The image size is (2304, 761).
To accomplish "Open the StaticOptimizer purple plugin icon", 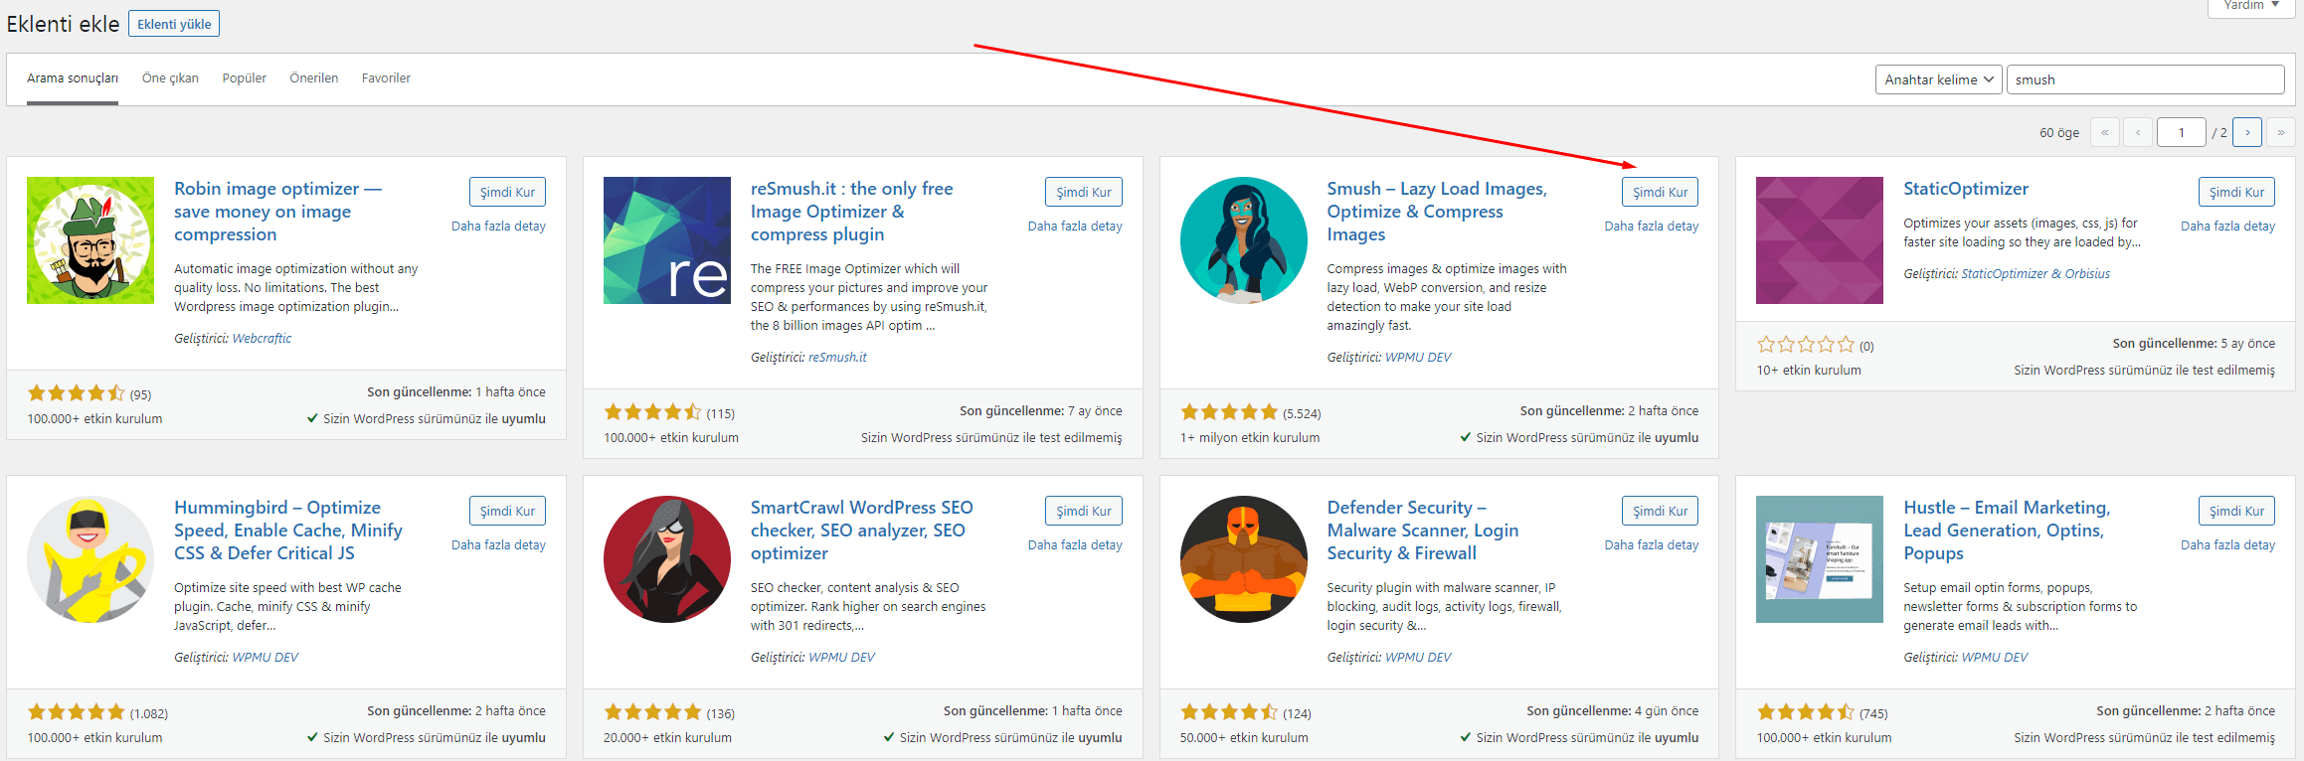I will click(1820, 240).
